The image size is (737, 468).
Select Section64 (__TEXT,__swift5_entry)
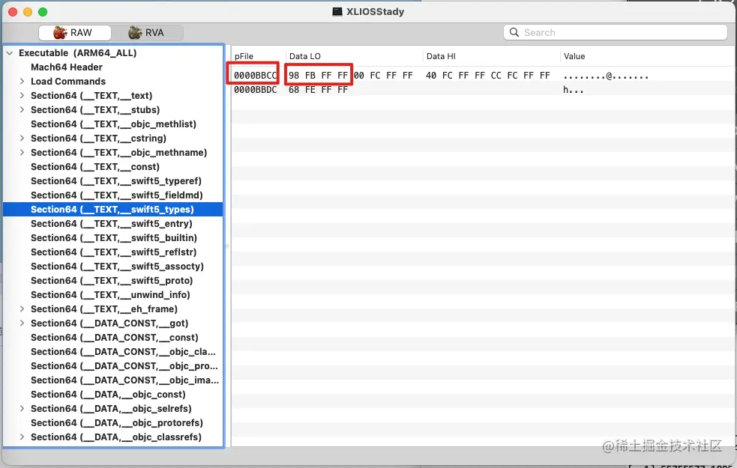pyautogui.click(x=113, y=223)
